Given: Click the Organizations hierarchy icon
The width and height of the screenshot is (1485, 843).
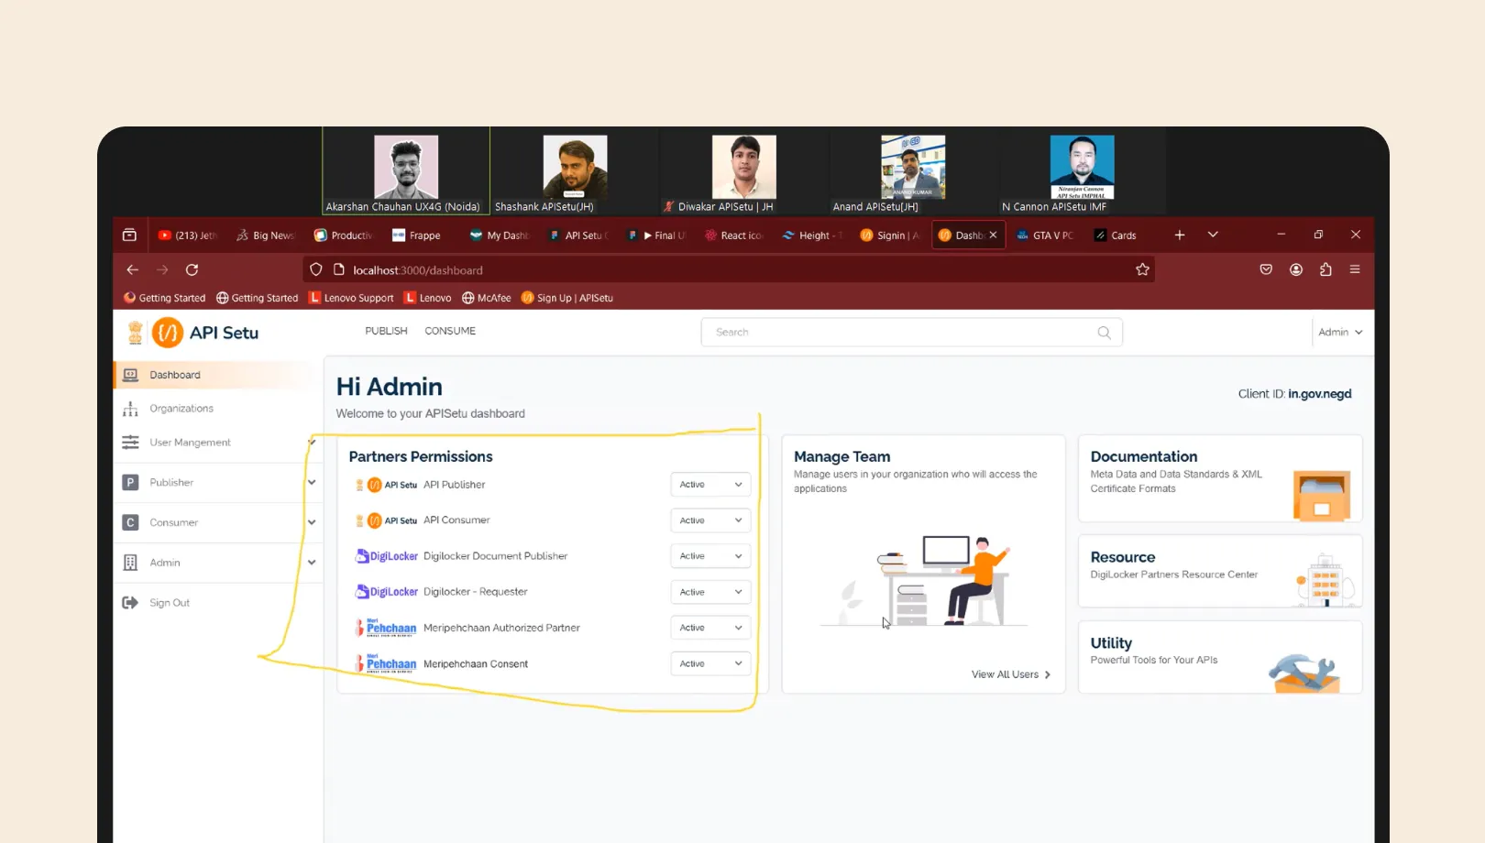Looking at the screenshot, I should pos(130,409).
